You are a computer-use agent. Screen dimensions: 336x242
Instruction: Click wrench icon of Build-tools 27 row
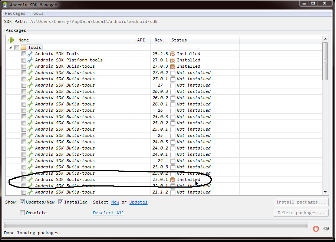[x=30, y=85]
